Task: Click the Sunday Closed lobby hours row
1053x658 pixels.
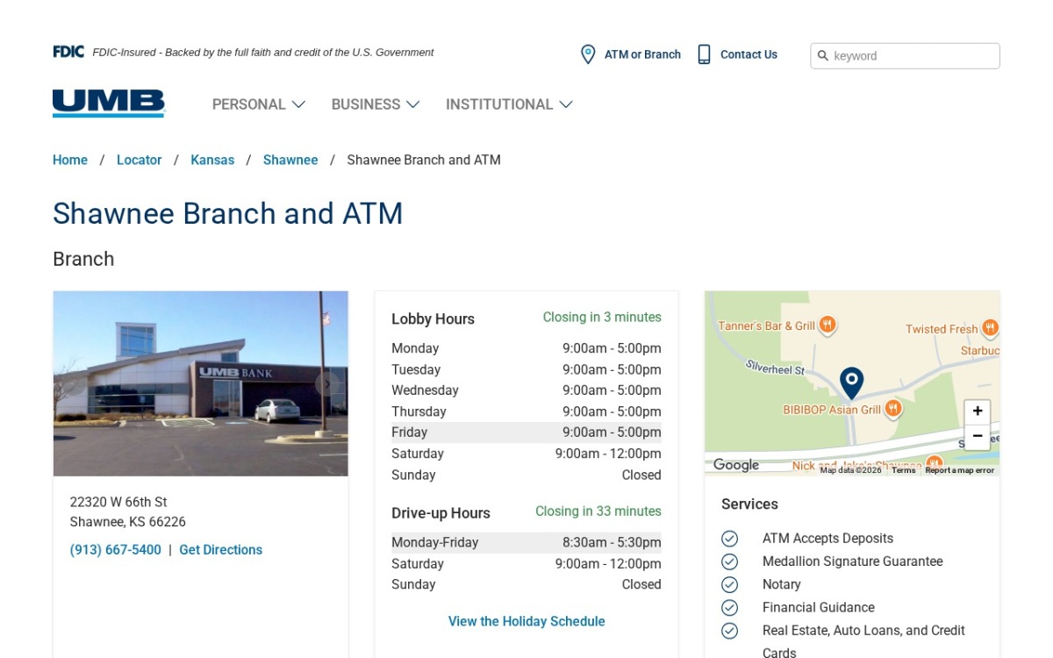Action: pyautogui.click(x=526, y=475)
